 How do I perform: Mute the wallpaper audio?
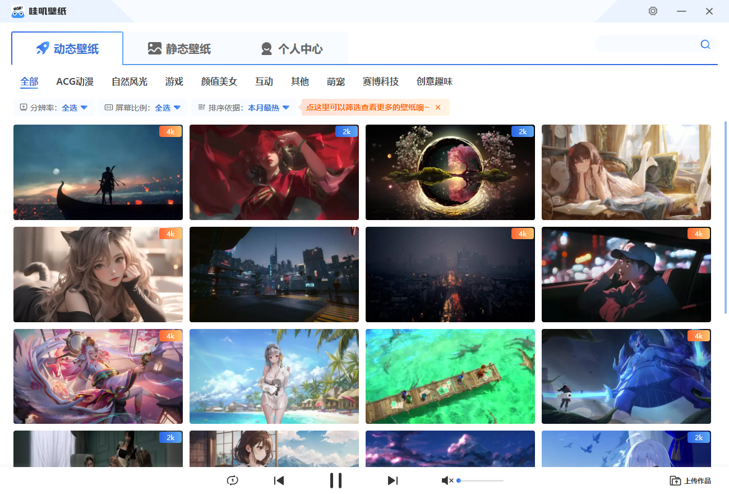pos(447,480)
